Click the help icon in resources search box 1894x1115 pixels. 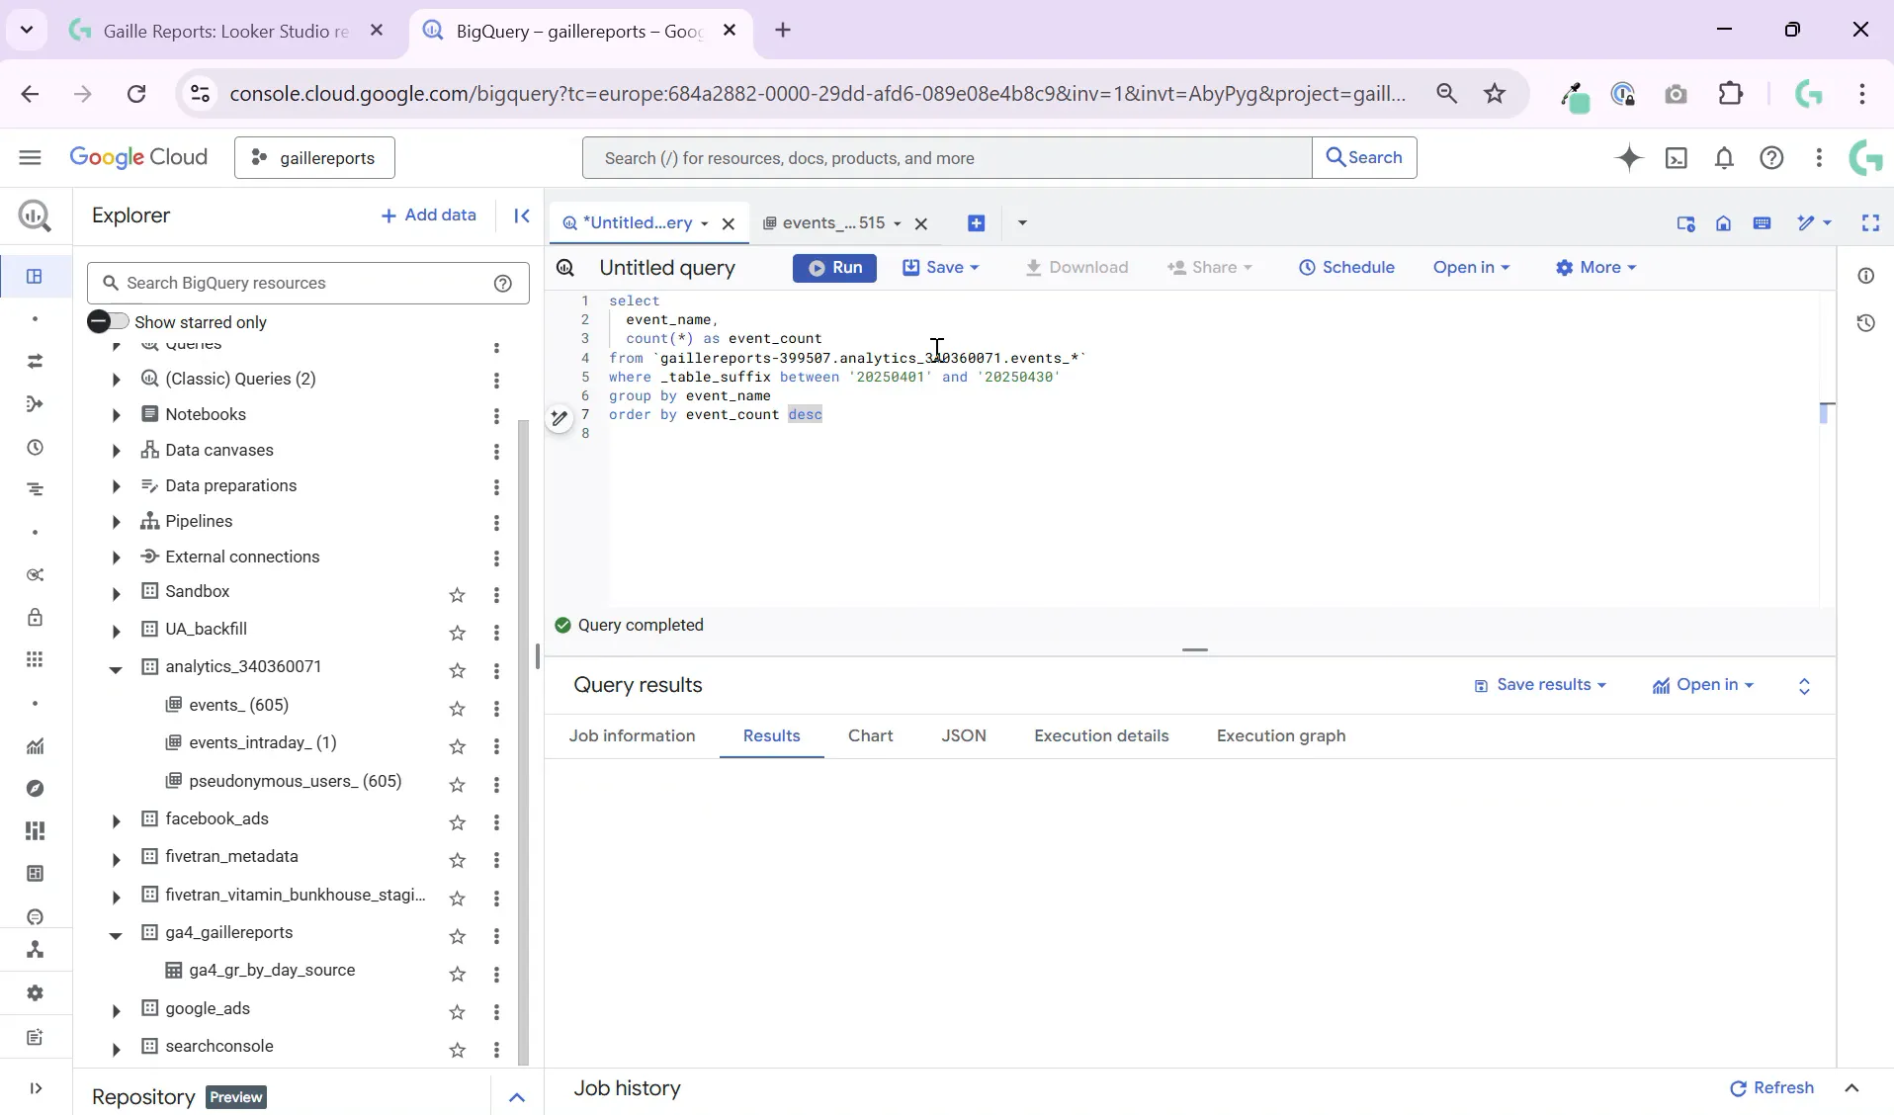tap(503, 284)
